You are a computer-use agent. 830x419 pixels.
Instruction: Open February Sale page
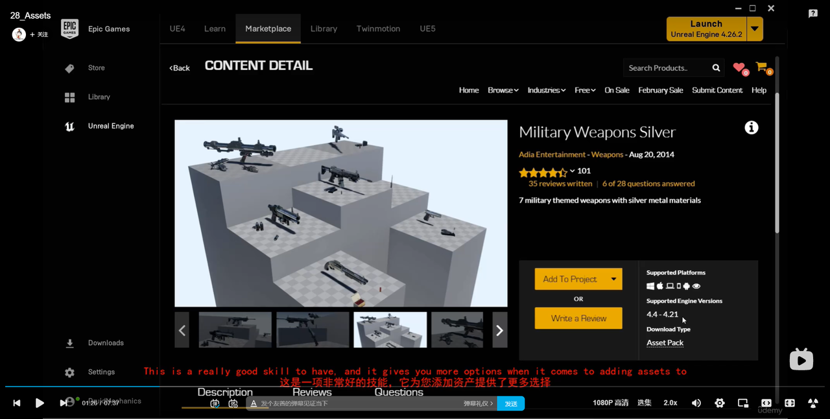click(661, 90)
